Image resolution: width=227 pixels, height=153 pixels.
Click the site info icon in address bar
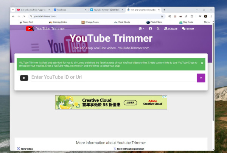(31, 16)
